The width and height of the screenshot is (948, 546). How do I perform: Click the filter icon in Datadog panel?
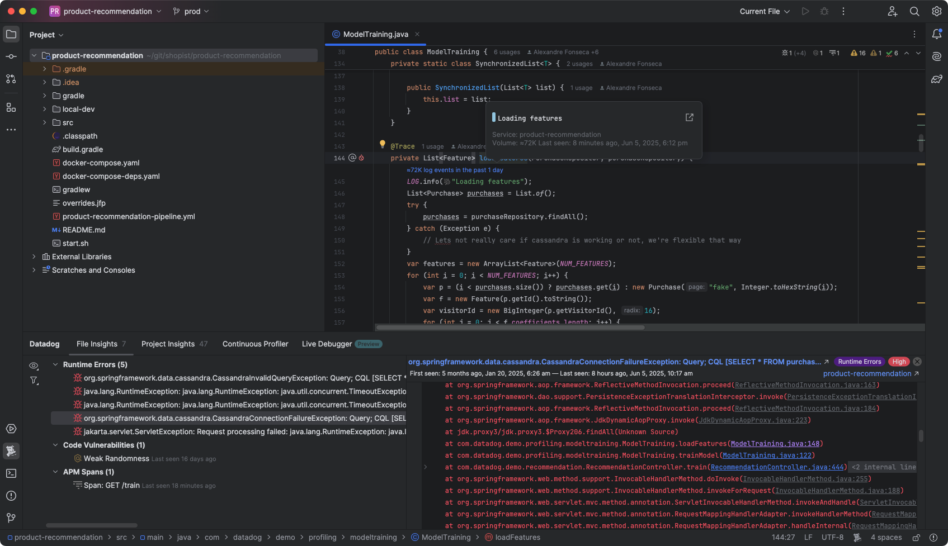pyautogui.click(x=34, y=381)
